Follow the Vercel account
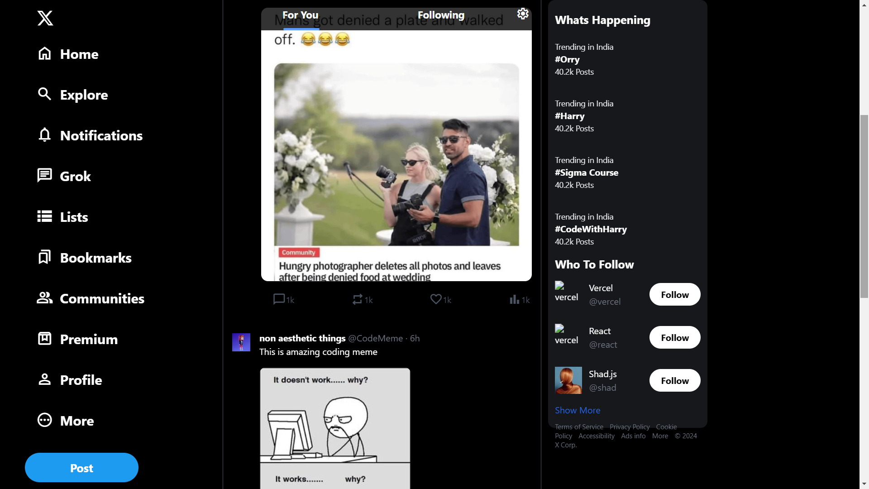The height and width of the screenshot is (489, 869). pyautogui.click(x=675, y=294)
